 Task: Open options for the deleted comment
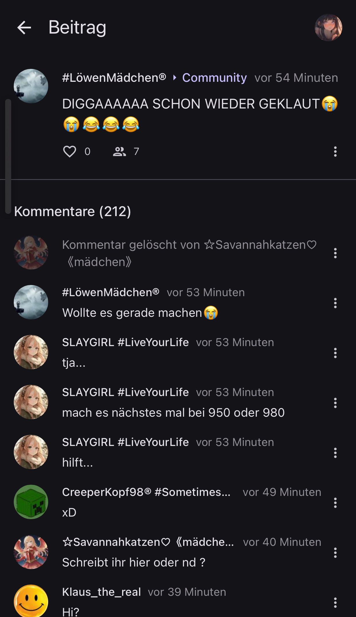click(335, 253)
